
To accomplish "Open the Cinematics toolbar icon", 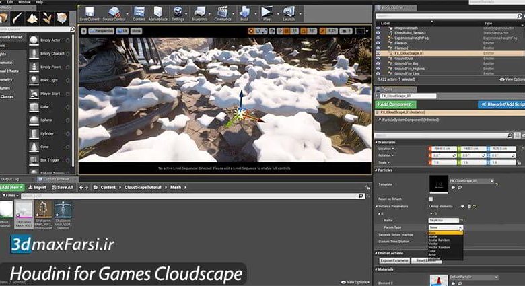I will coord(222,12).
